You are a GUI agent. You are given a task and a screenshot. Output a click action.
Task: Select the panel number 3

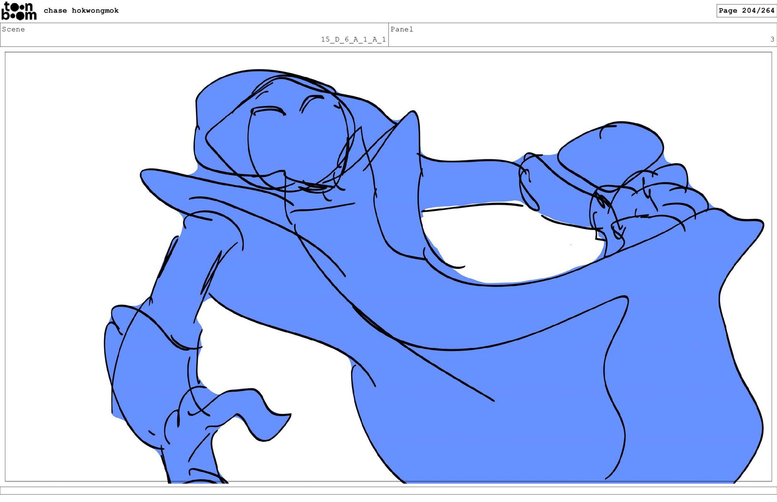[x=772, y=39]
